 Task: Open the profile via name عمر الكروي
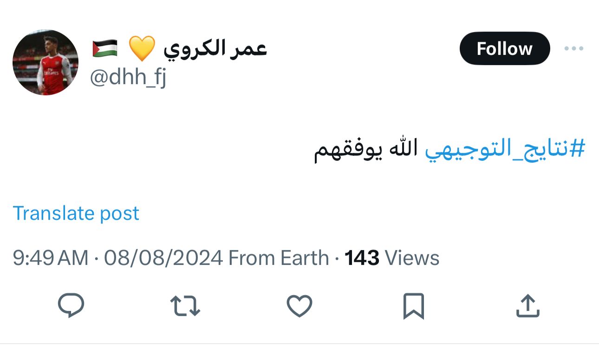tap(215, 48)
